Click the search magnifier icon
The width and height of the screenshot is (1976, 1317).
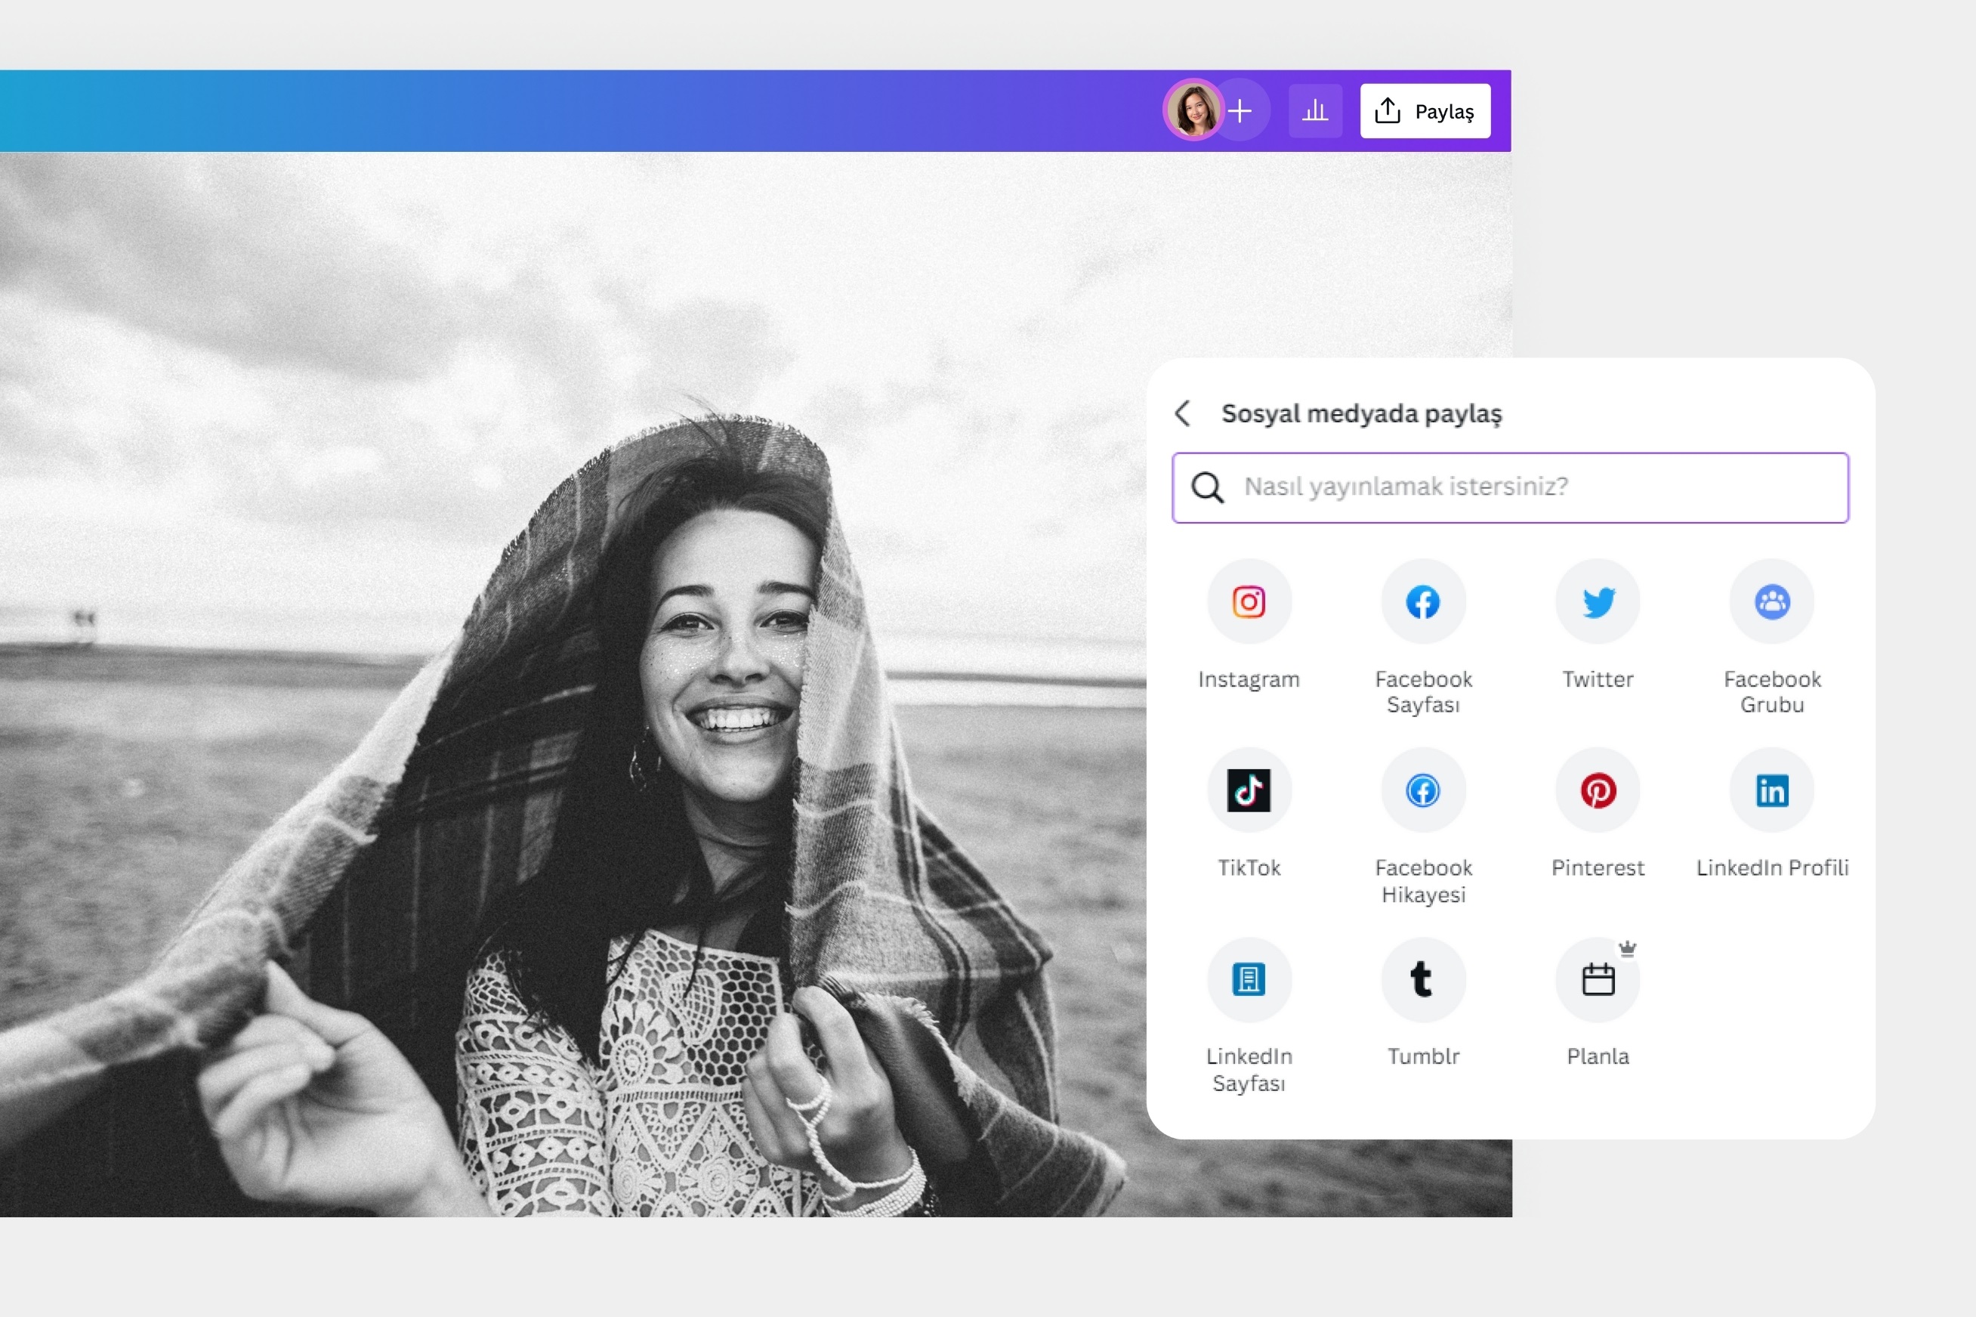[x=1207, y=487]
